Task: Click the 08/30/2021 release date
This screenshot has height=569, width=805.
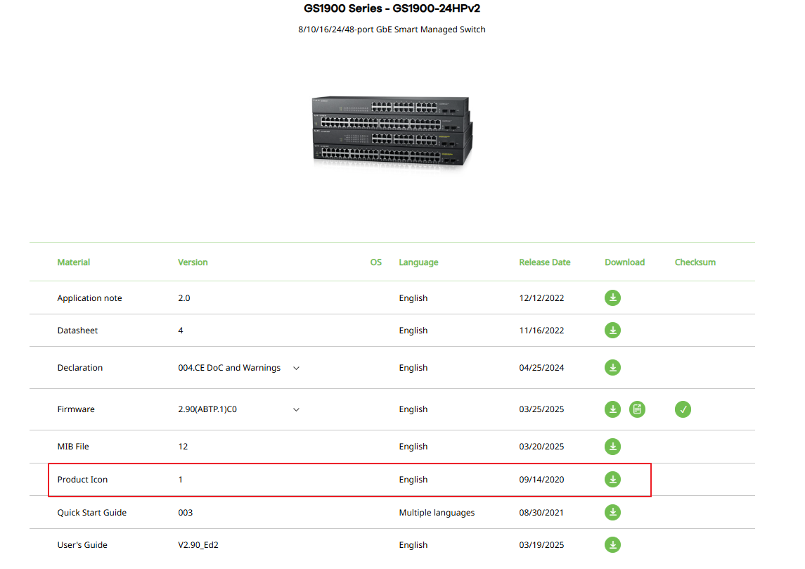Action: (x=541, y=513)
